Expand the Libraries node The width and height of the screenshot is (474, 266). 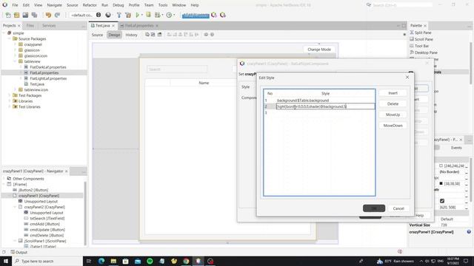[x=10, y=101]
